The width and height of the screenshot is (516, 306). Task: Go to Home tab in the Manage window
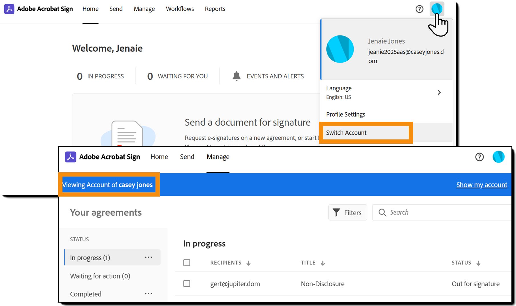[x=159, y=157]
